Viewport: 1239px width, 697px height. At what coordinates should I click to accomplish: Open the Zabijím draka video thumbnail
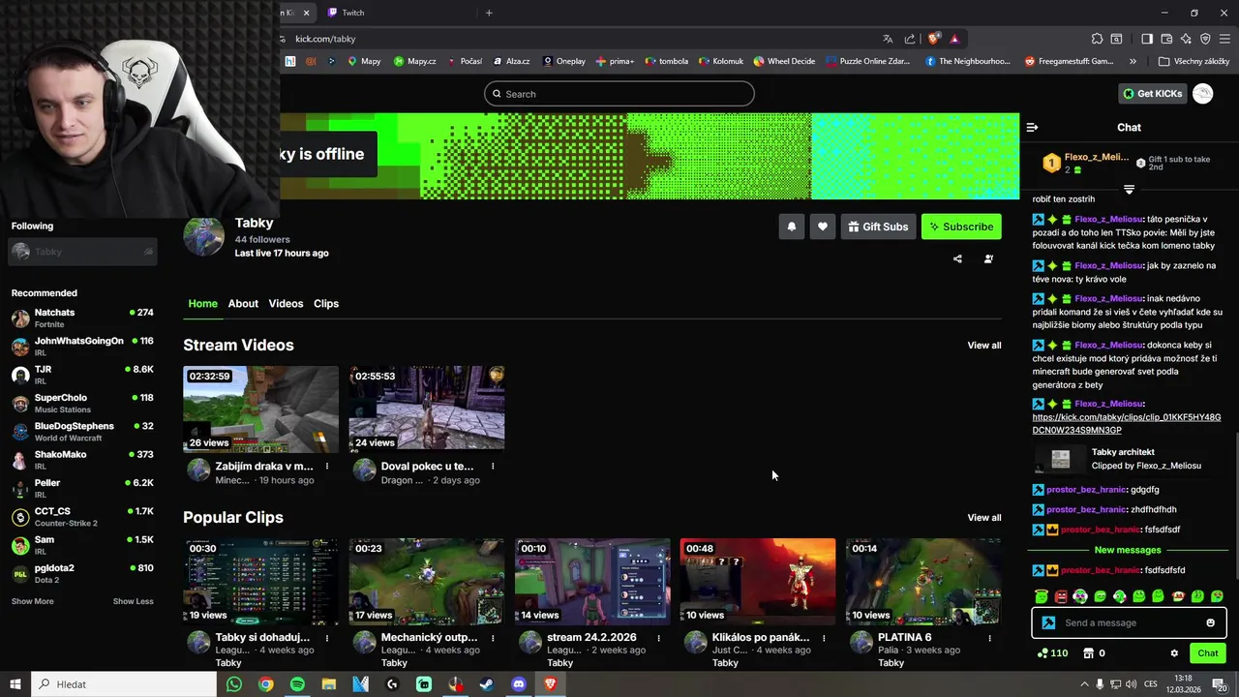[x=261, y=409]
